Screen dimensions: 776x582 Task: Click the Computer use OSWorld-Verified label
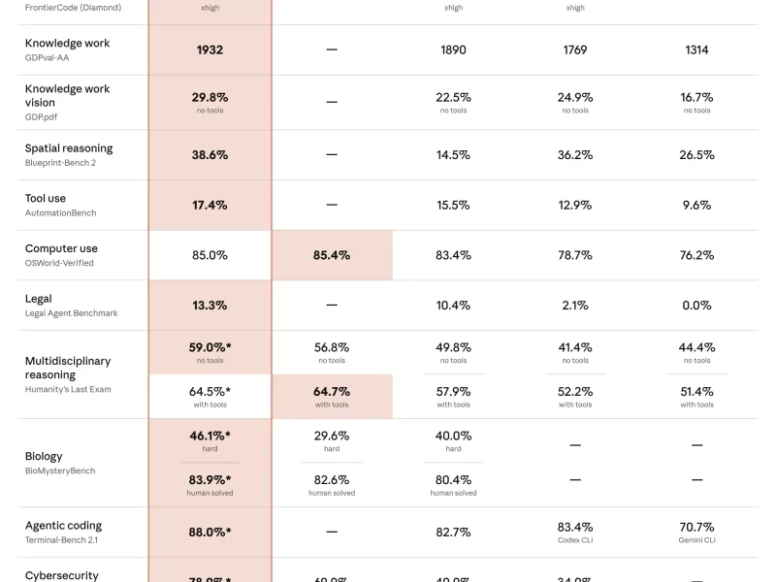coord(61,255)
